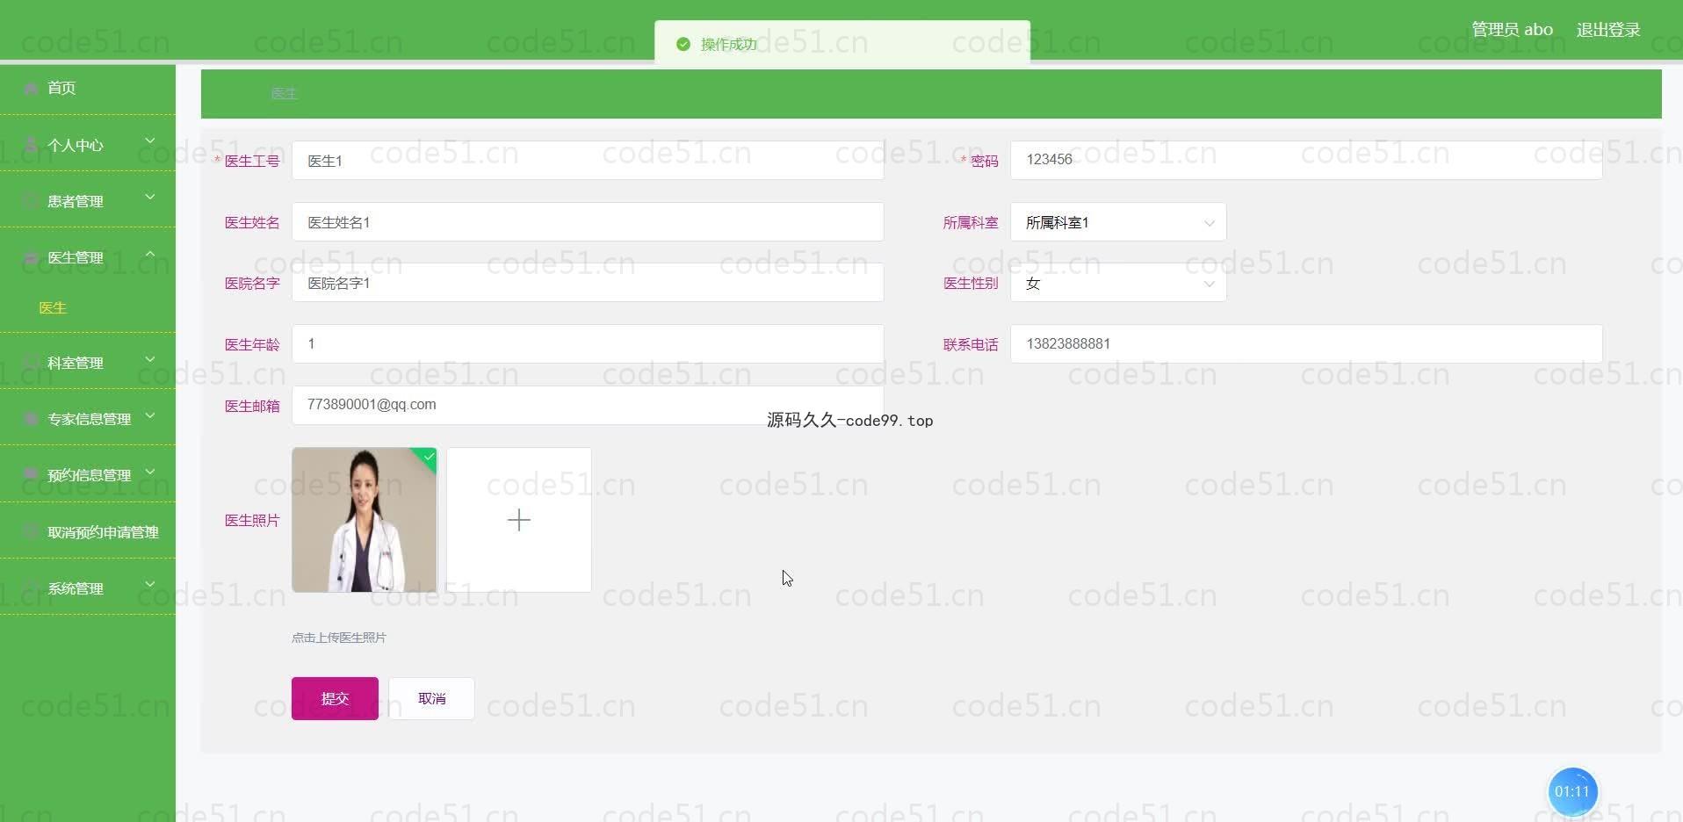The image size is (1683, 822).
Task: Collapse the 医生管理 chevron
Action: tap(150, 253)
